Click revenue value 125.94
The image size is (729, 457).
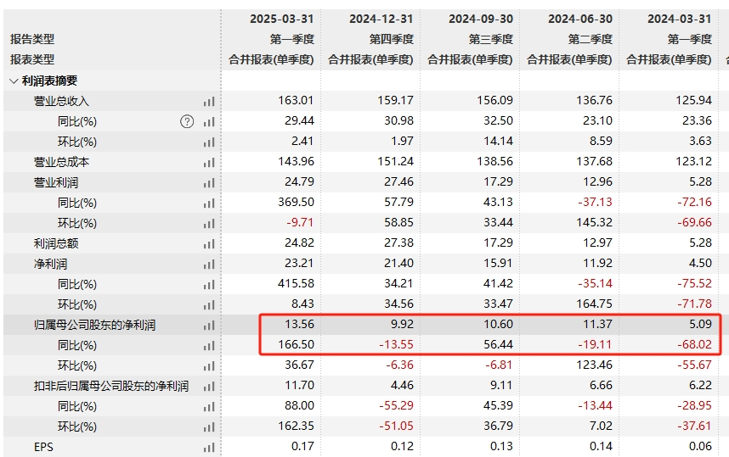(693, 101)
